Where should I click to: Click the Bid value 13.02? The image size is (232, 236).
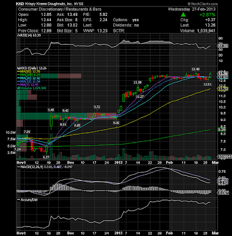[x=73, y=25]
